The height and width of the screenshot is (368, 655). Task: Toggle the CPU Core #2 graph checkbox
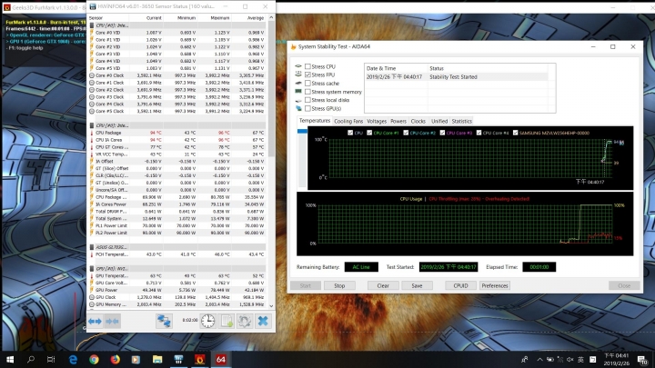406,133
